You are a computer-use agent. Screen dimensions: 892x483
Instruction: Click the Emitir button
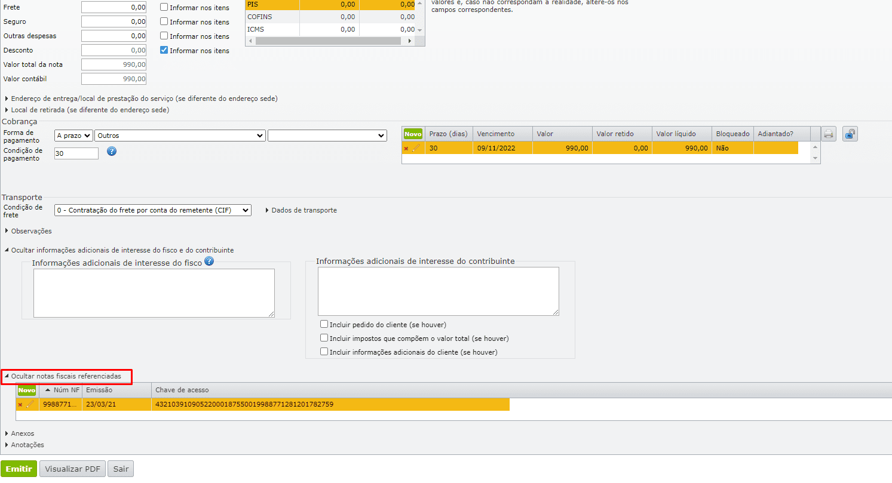click(x=19, y=469)
